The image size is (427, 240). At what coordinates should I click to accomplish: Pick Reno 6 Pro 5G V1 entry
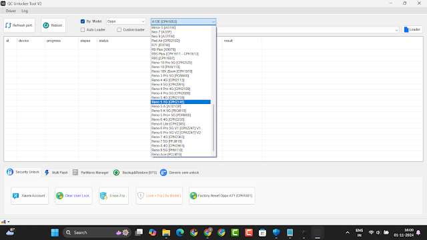(181, 128)
